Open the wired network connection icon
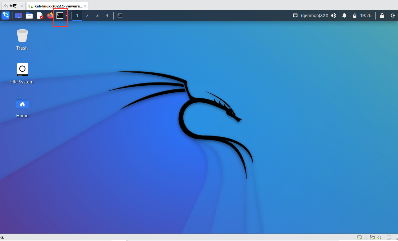398x241 pixels. click(295, 16)
